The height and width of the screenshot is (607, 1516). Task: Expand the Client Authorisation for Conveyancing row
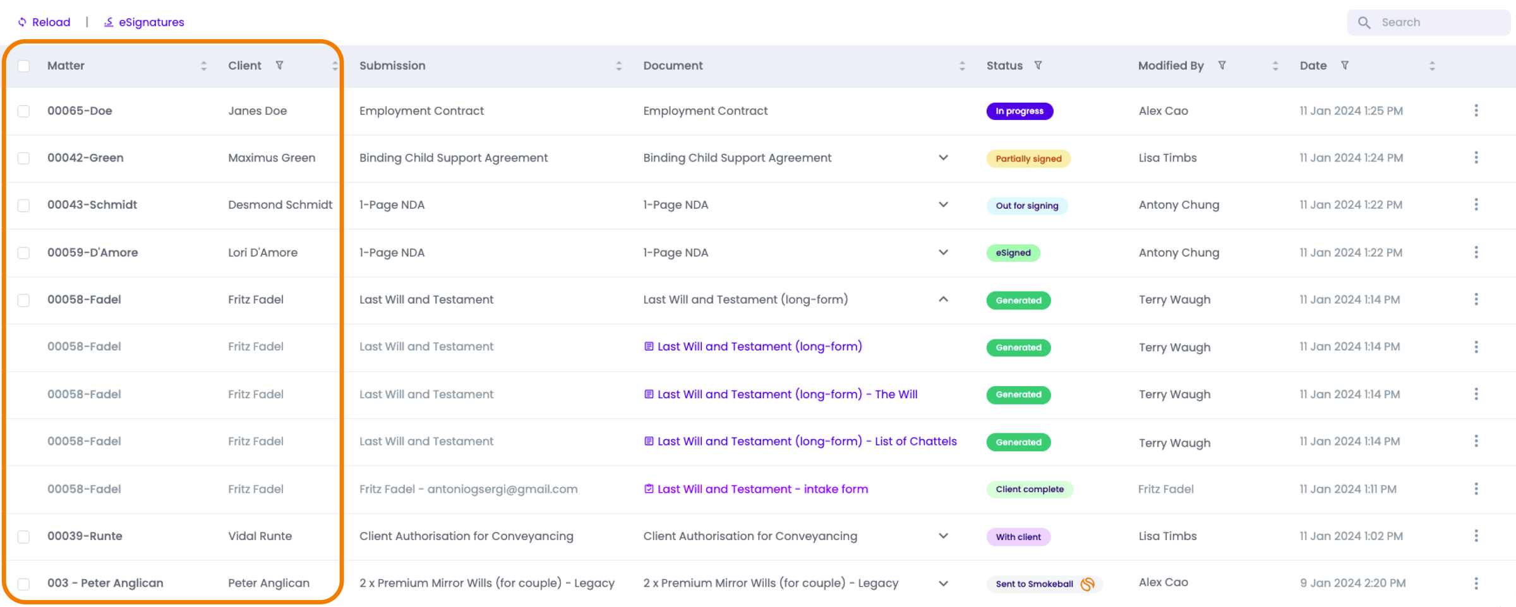(943, 536)
